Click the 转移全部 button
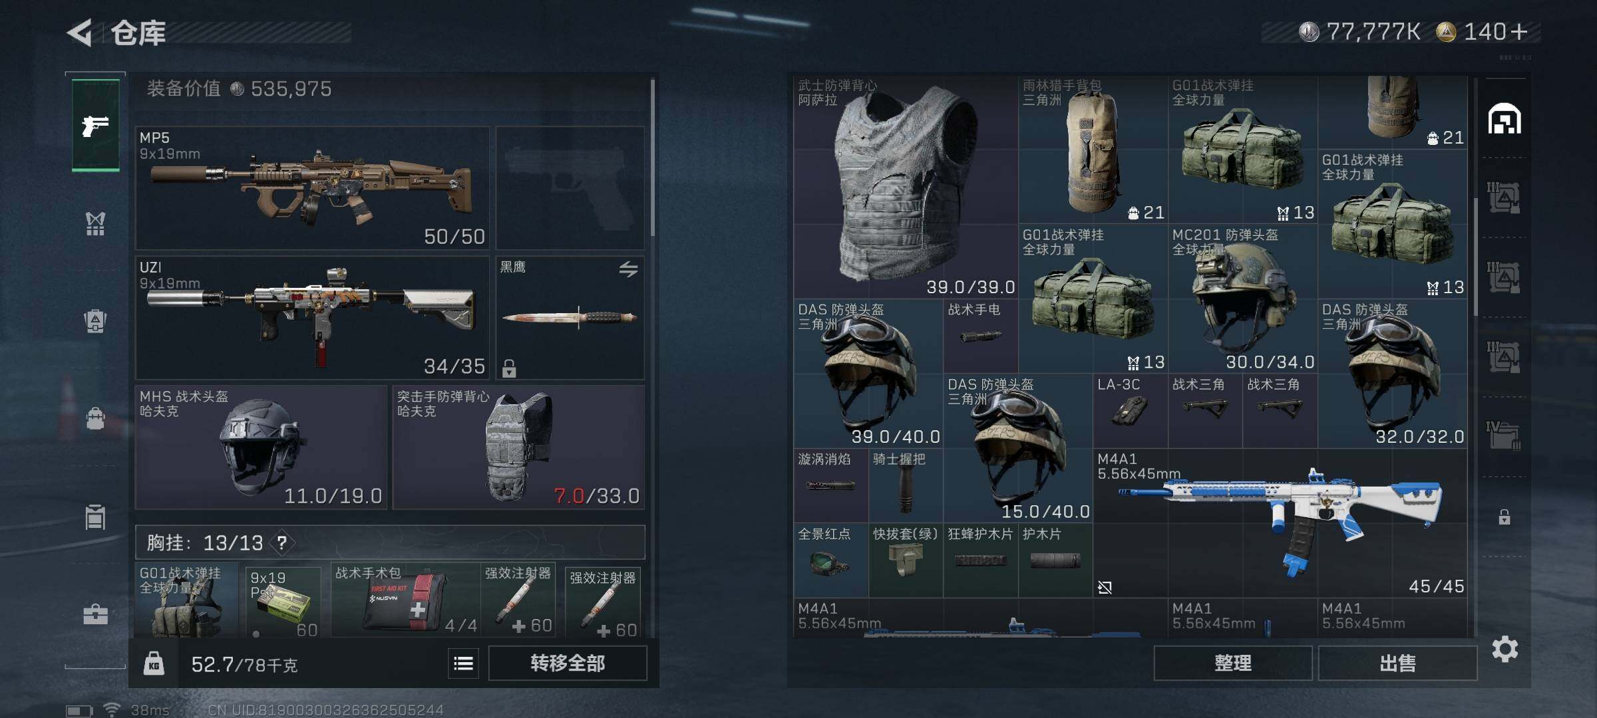1597x718 pixels. (x=568, y=663)
